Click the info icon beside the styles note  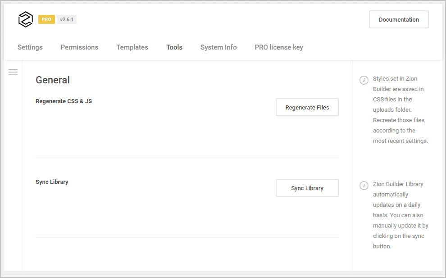coord(364,80)
